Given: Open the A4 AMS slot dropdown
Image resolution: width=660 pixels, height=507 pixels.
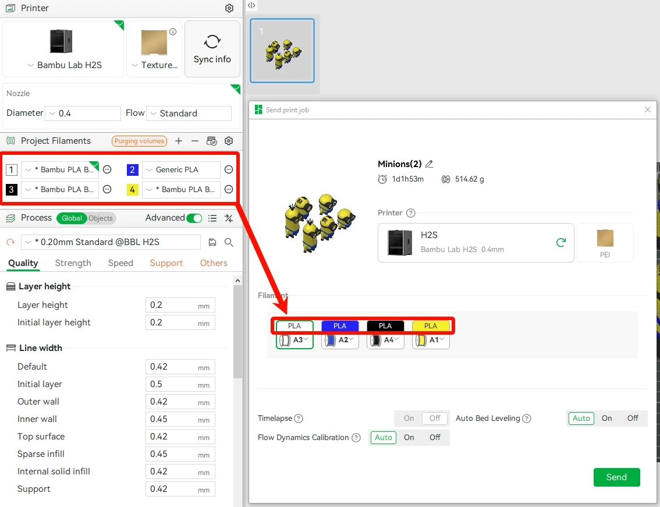Looking at the screenshot, I should pos(385,340).
